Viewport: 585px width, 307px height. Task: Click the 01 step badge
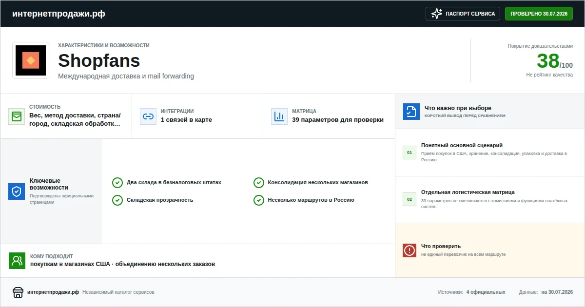point(409,153)
